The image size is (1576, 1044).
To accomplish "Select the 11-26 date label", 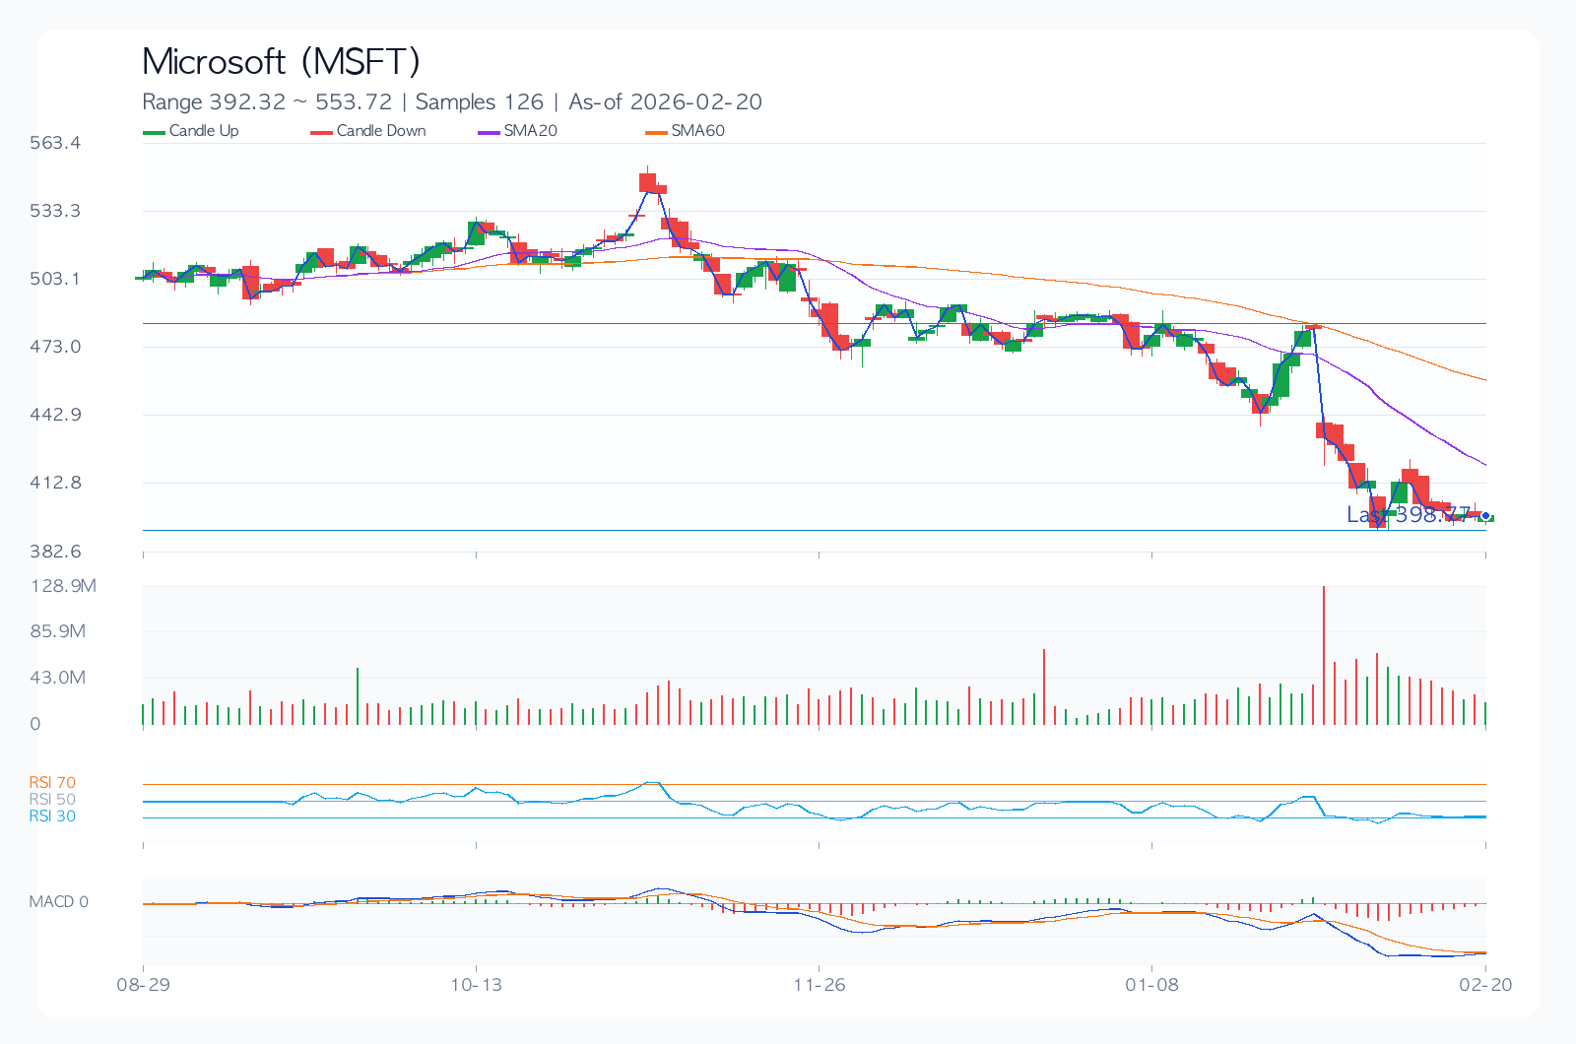I will 820,985.
